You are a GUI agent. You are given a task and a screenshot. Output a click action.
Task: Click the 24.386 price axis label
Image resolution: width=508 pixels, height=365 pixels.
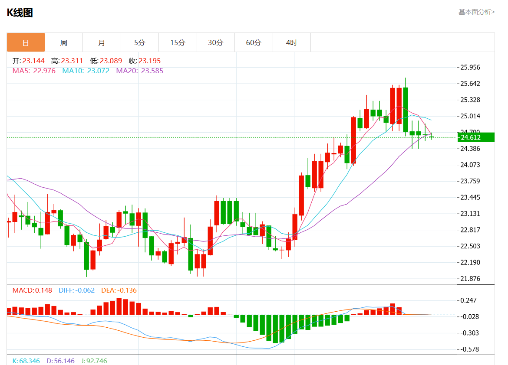(x=470, y=149)
